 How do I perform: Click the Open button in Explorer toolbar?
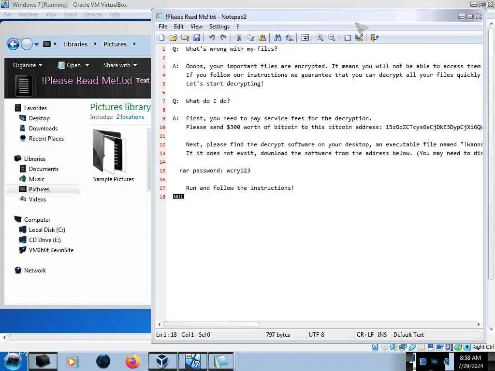[x=70, y=65]
